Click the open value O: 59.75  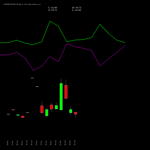click(x=52, y=10)
